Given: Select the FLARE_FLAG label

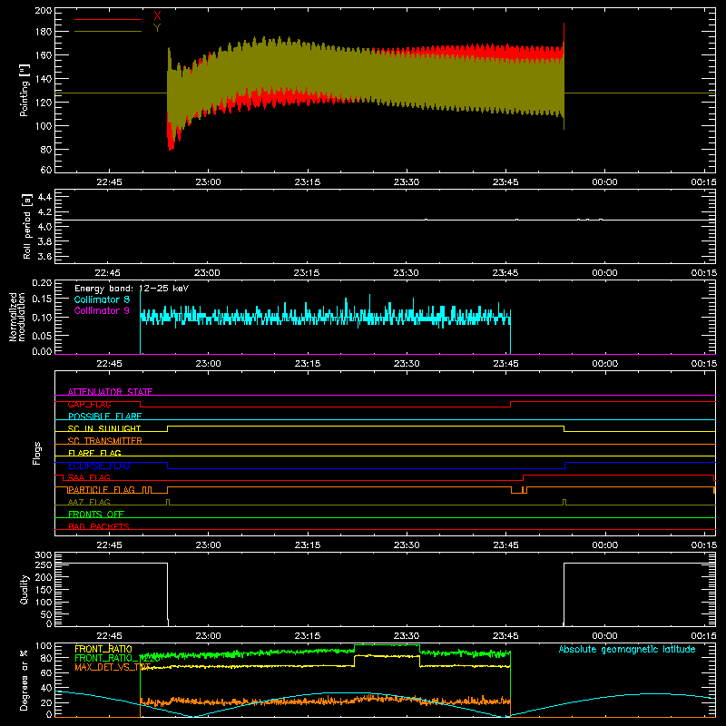Looking at the screenshot, I should tap(94, 453).
